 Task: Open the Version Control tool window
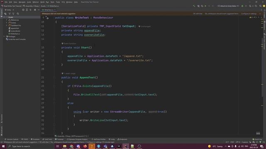pos(11,139)
